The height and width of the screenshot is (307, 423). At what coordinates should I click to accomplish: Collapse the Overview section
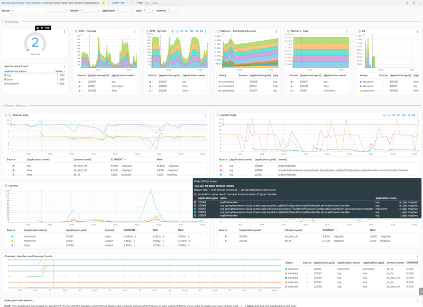(3, 22)
